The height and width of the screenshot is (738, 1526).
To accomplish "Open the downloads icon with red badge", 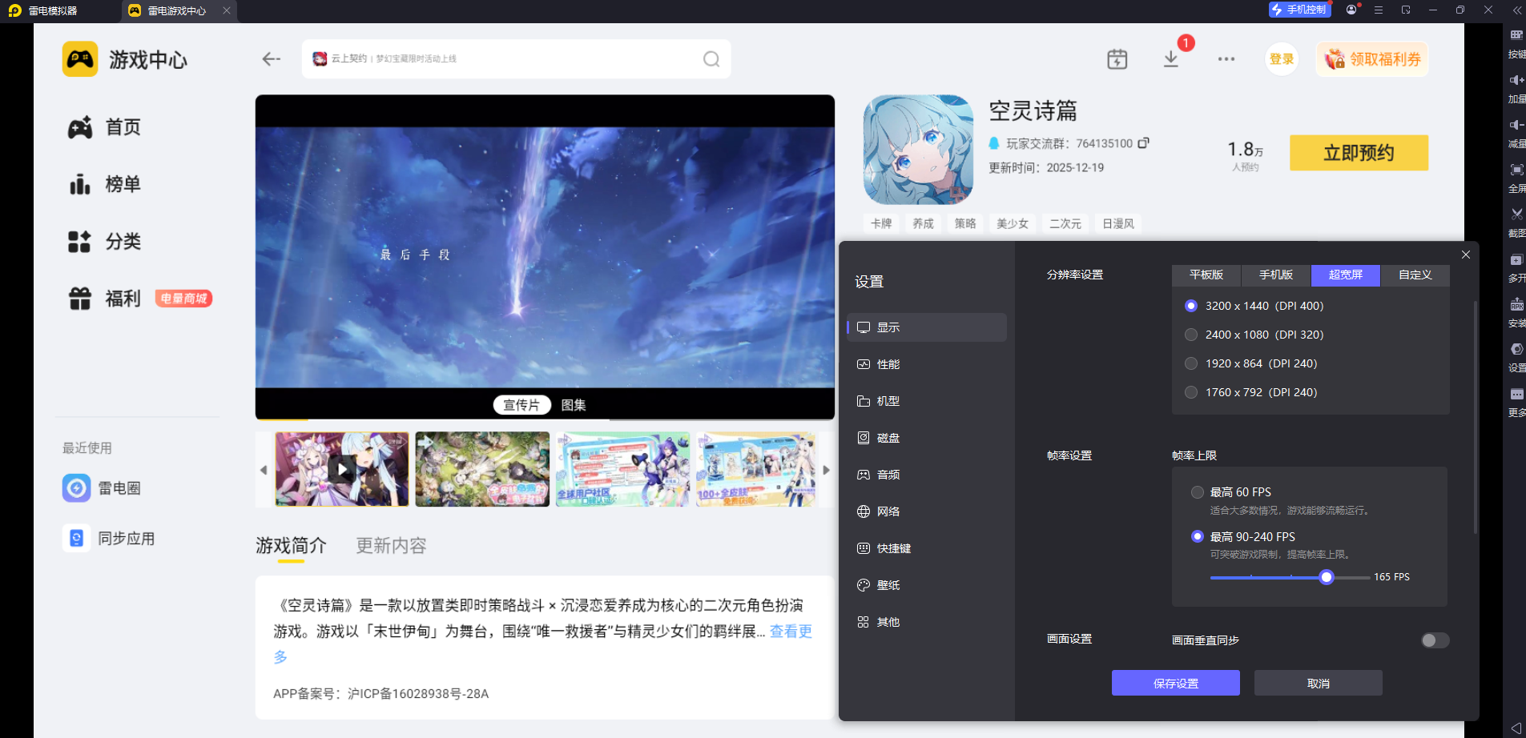I will click(x=1171, y=59).
